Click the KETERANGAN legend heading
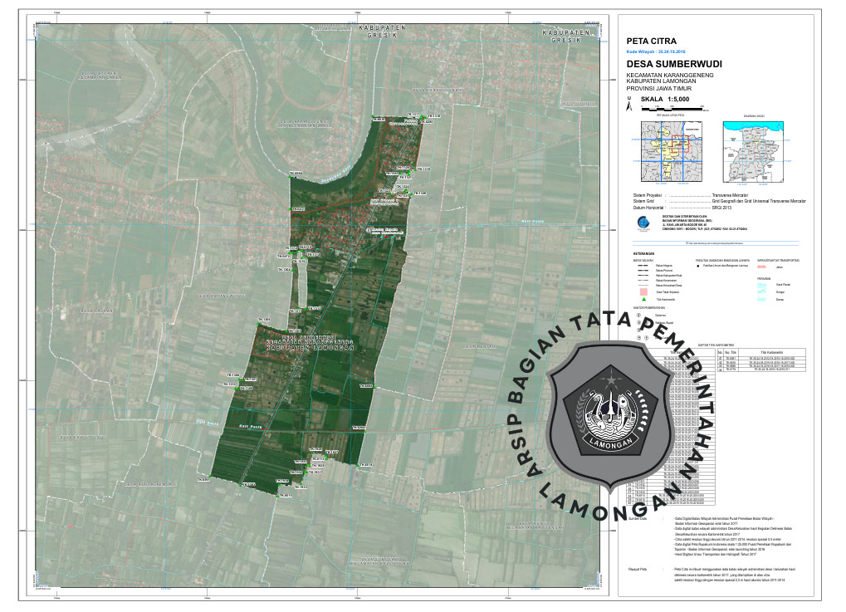The image size is (846, 612). pyautogui.click(x=643, y=253)
